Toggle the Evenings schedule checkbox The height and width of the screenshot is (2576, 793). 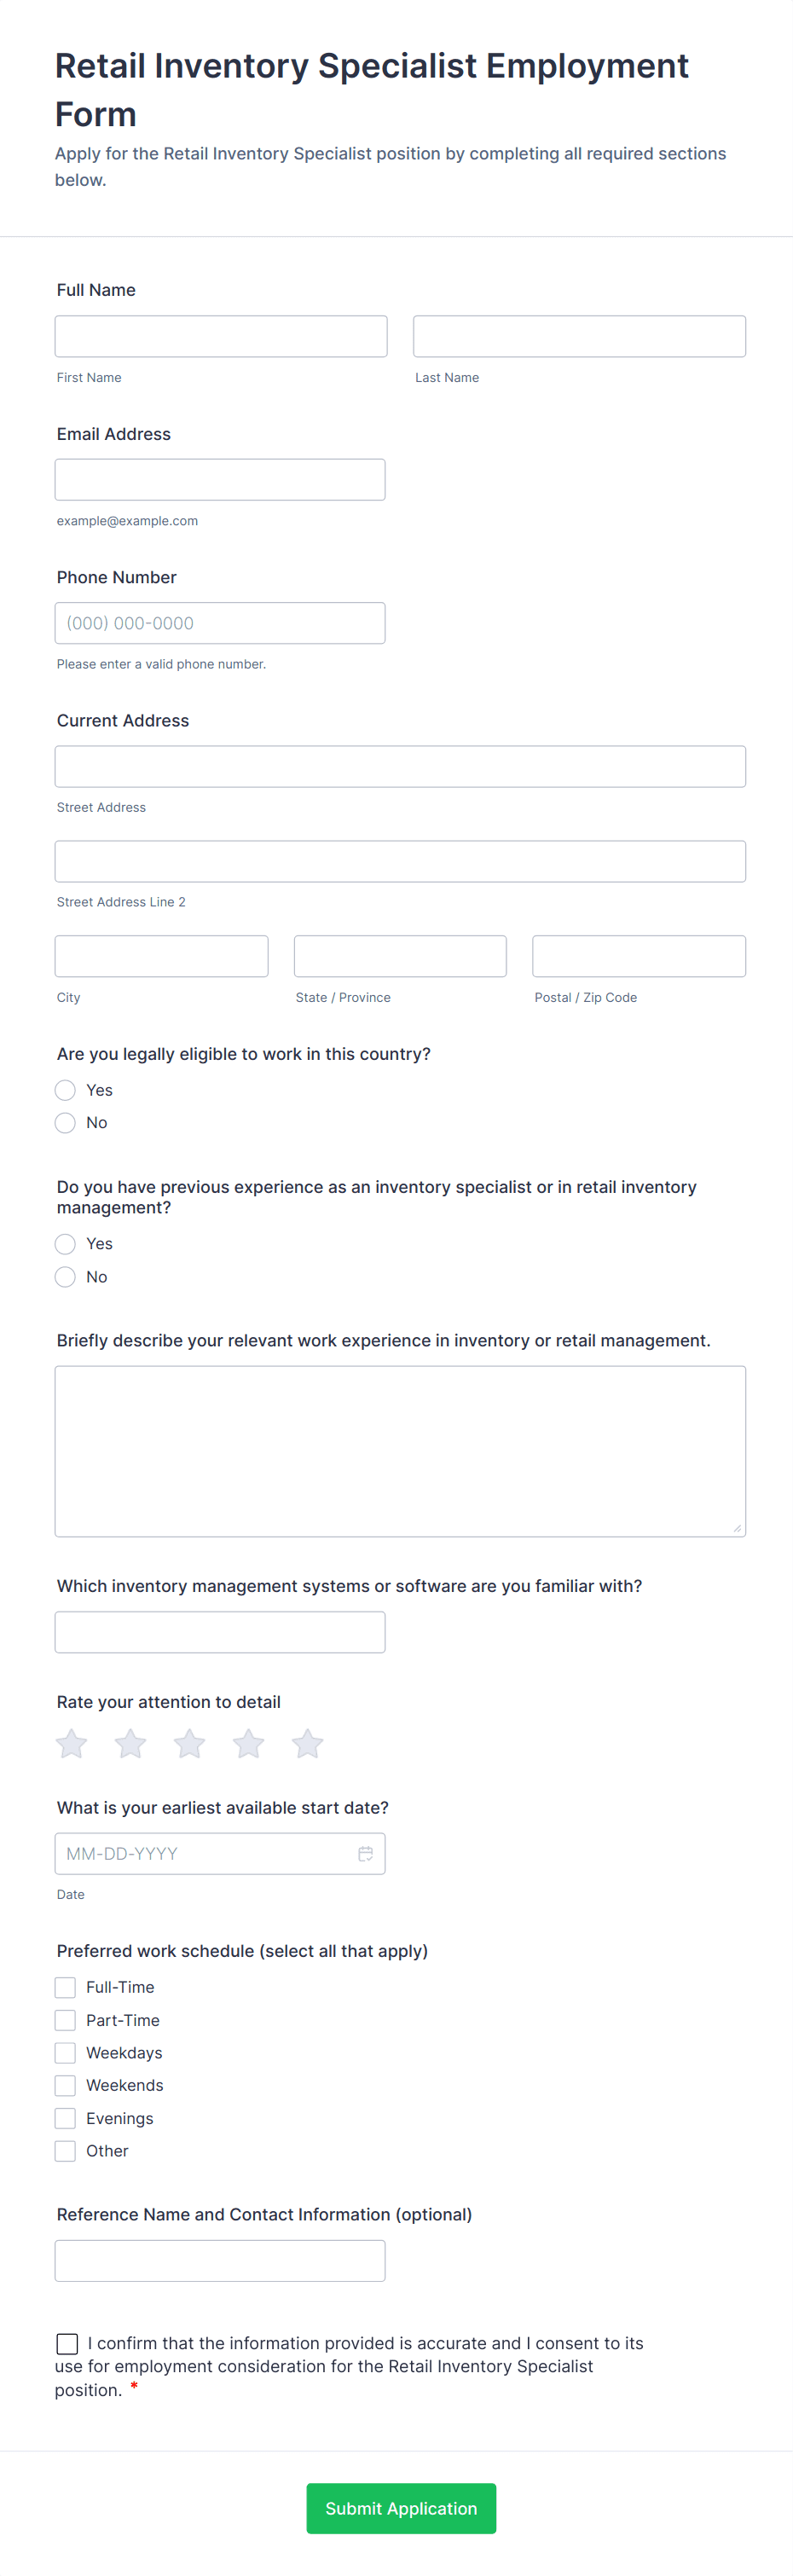tap(65, 2118)
